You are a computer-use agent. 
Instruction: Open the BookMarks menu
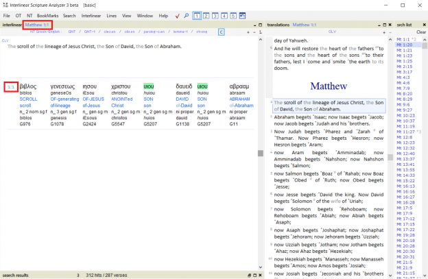coord(48,16)
